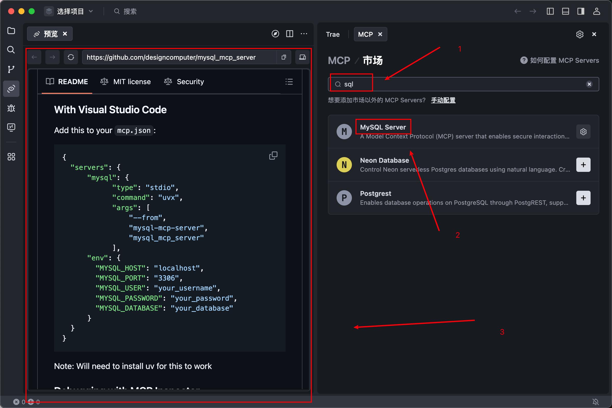Screen dimensions: 612x408
Task: Open the MCP panel settings gear menu
Action: click(x=579, y=34)
